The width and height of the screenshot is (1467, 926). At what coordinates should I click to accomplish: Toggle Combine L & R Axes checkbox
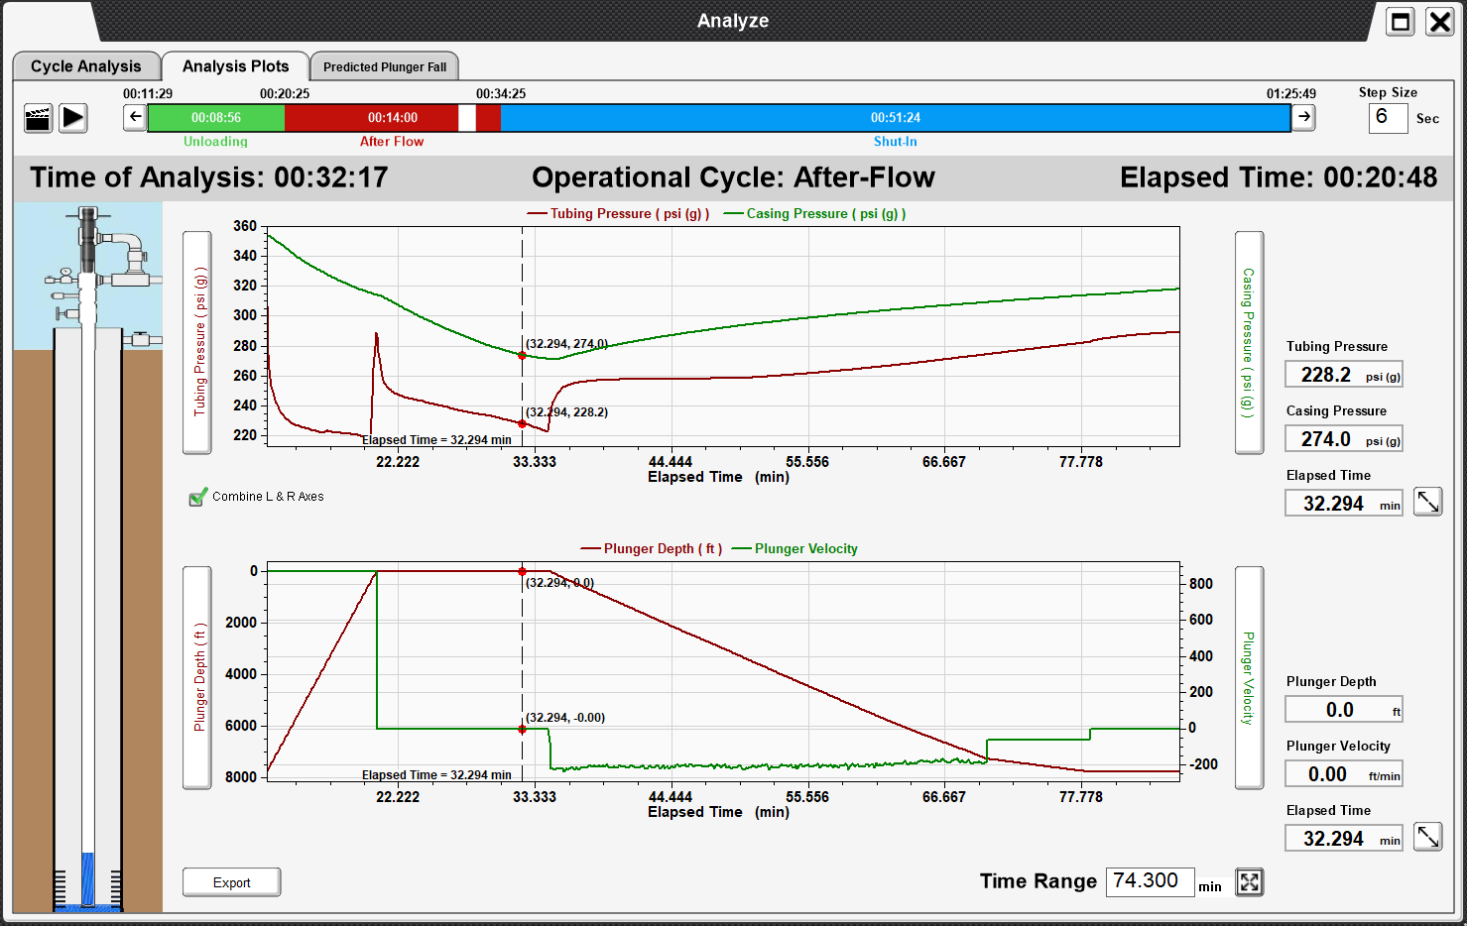(198, 497)
